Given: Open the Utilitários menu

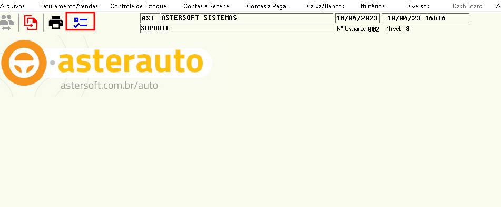Looking at the screenshot, I should pyautogui.click(x=371, y=6).
